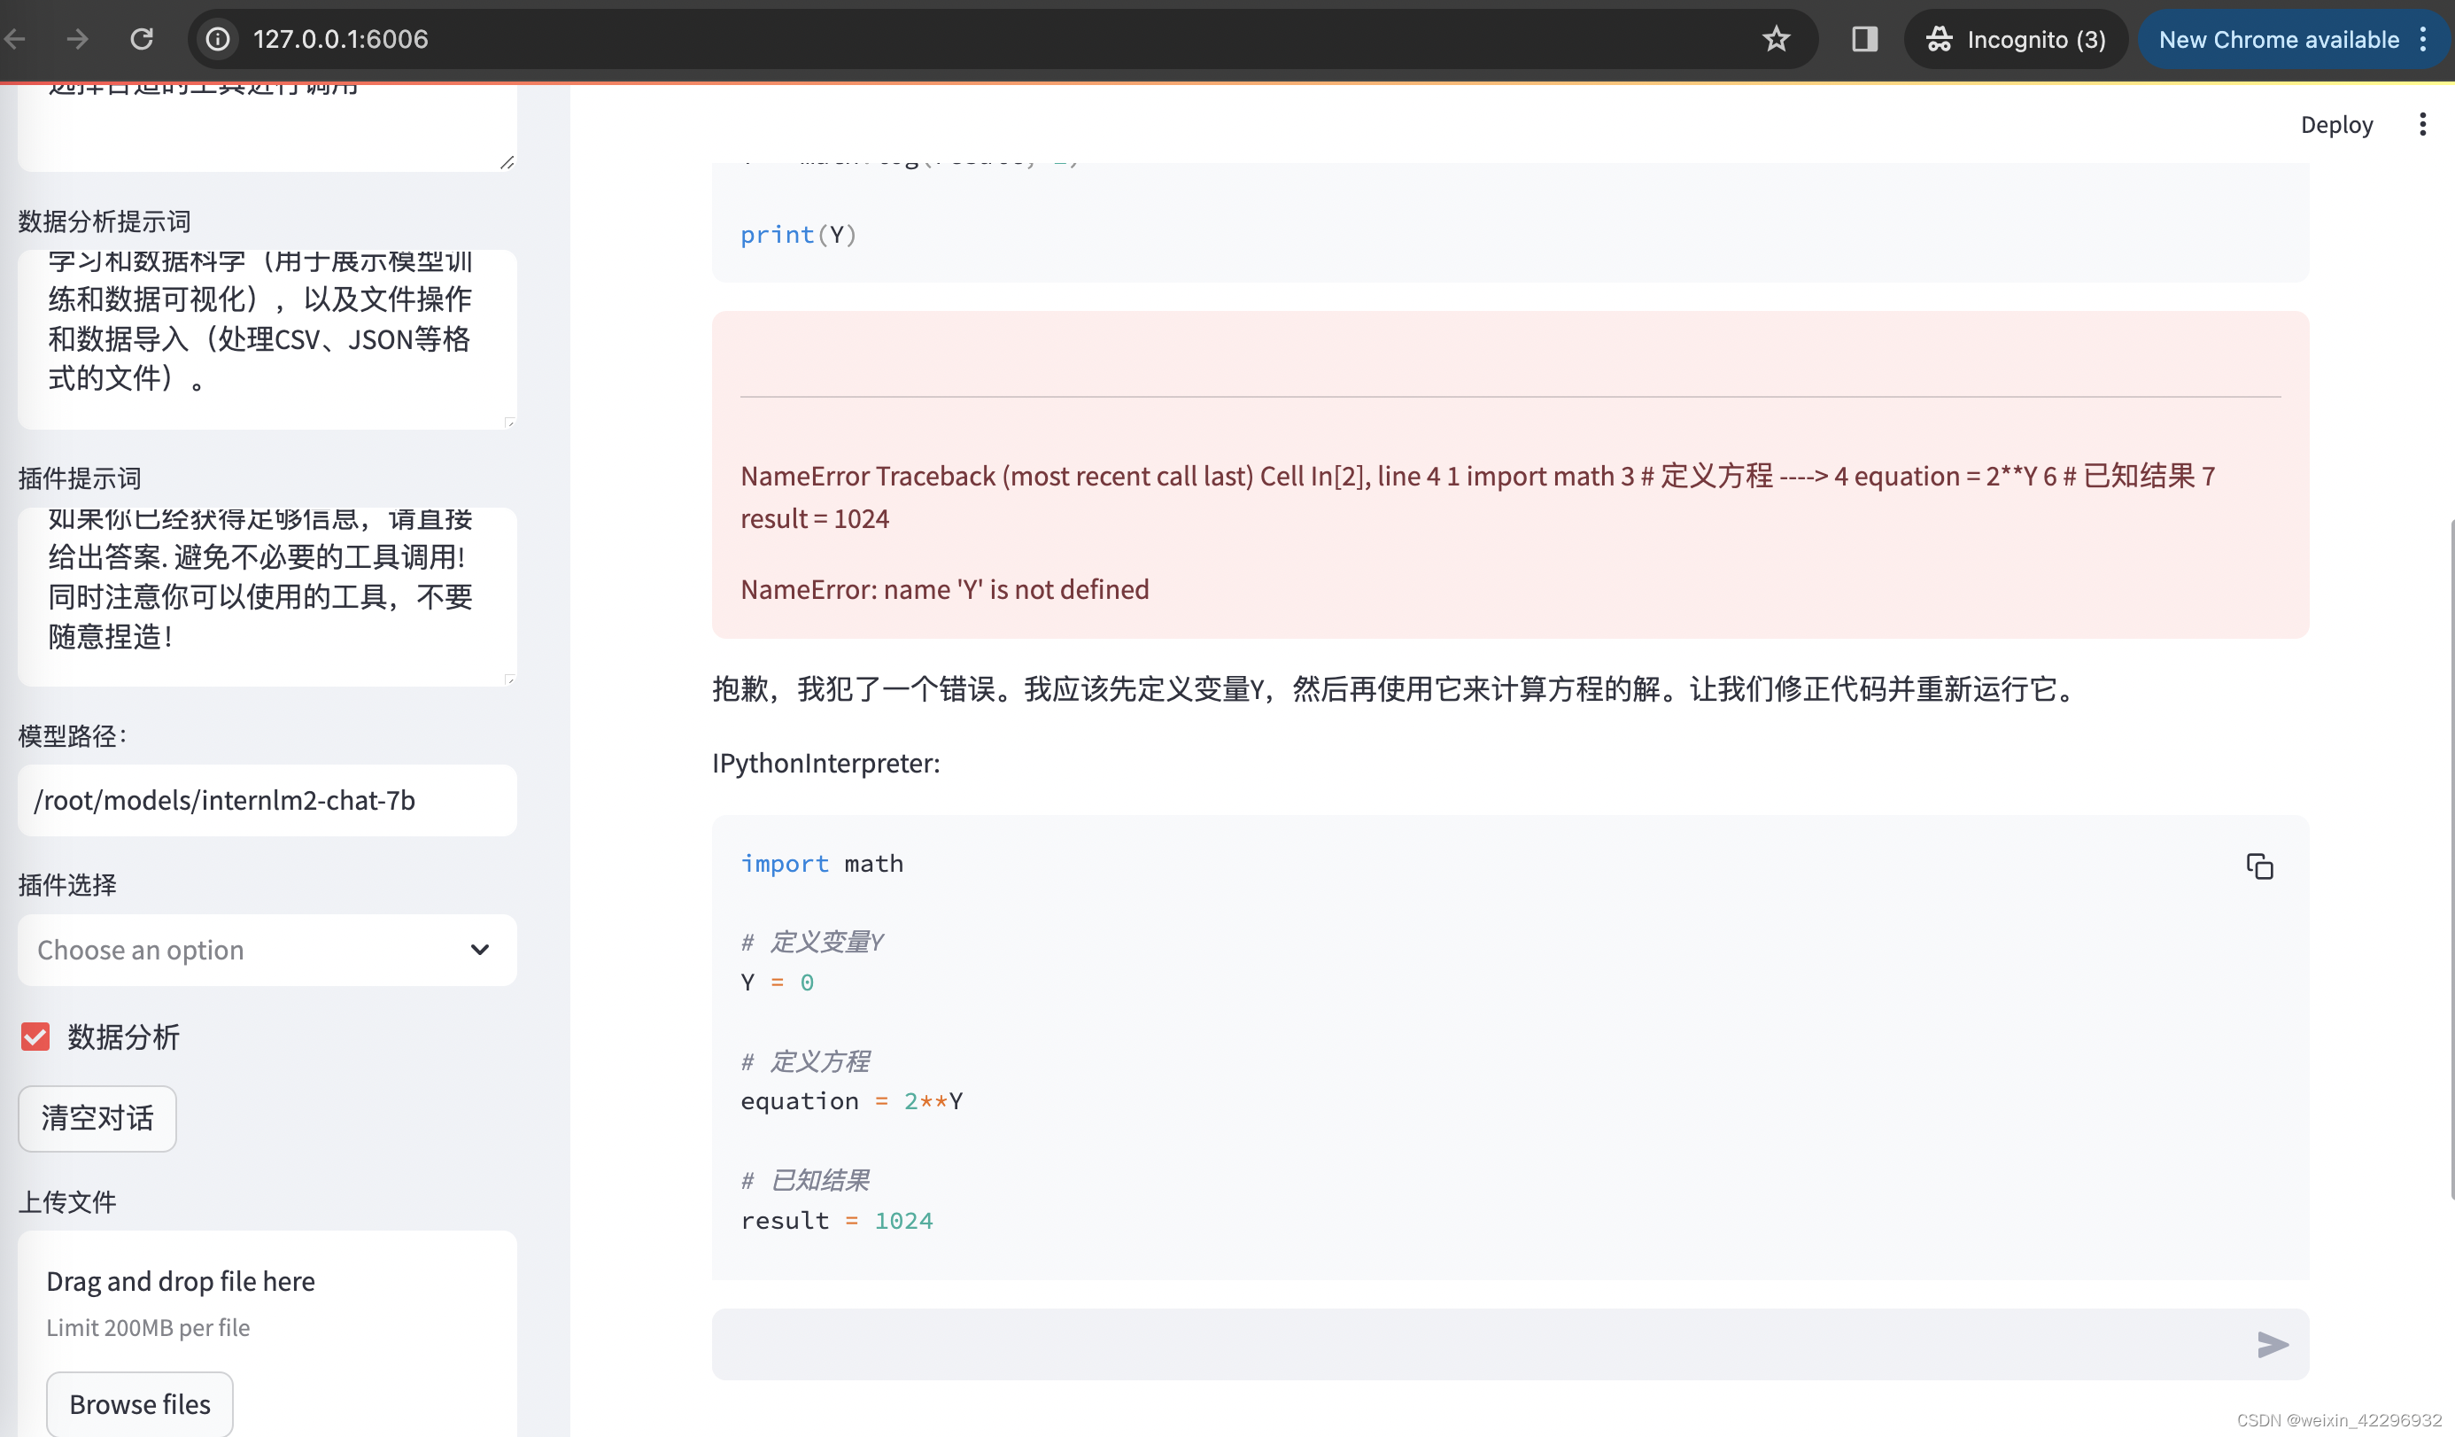Expand plugin dropdown using the chevron arrow

coord(479,950)
